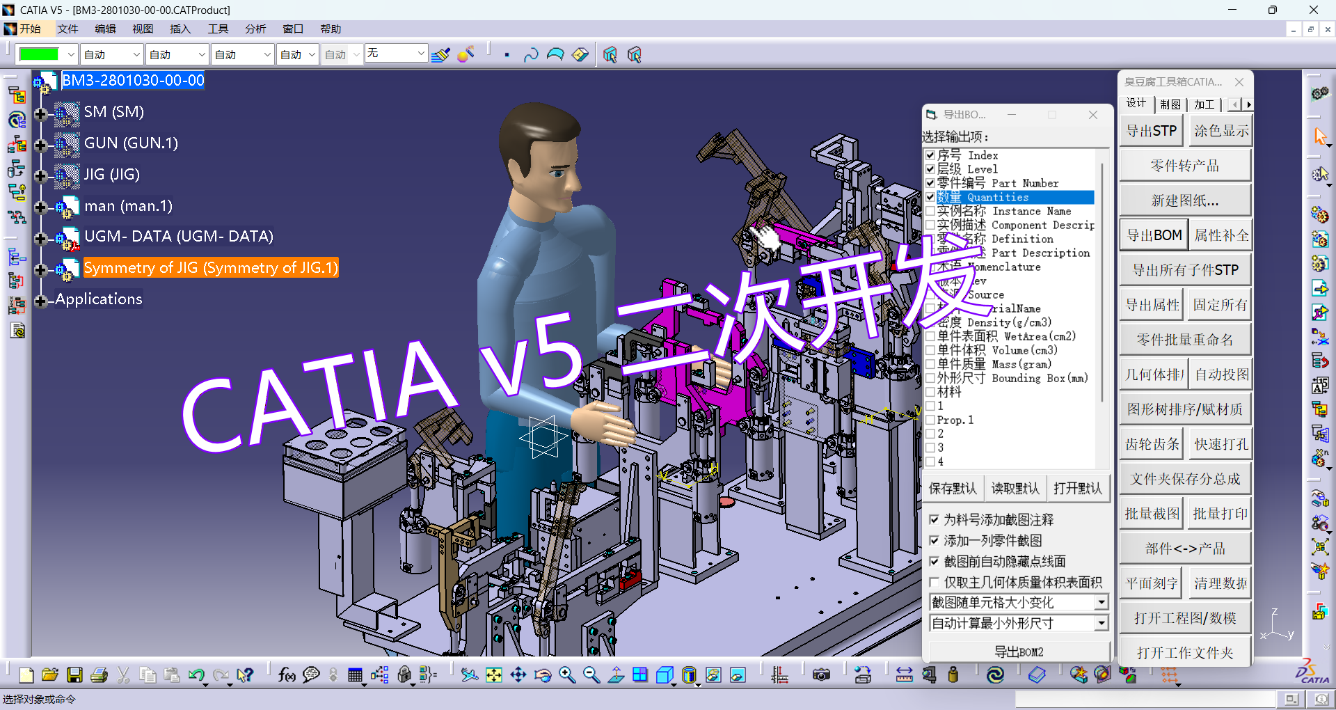1336x710 pixels.
Task: Toggle 为料号添加截图注释 checkbox
Action: point(935,519)
